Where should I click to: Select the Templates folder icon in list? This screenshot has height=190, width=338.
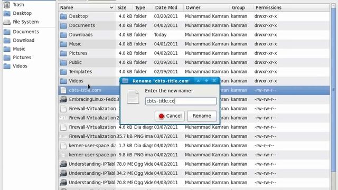[63, 72]
